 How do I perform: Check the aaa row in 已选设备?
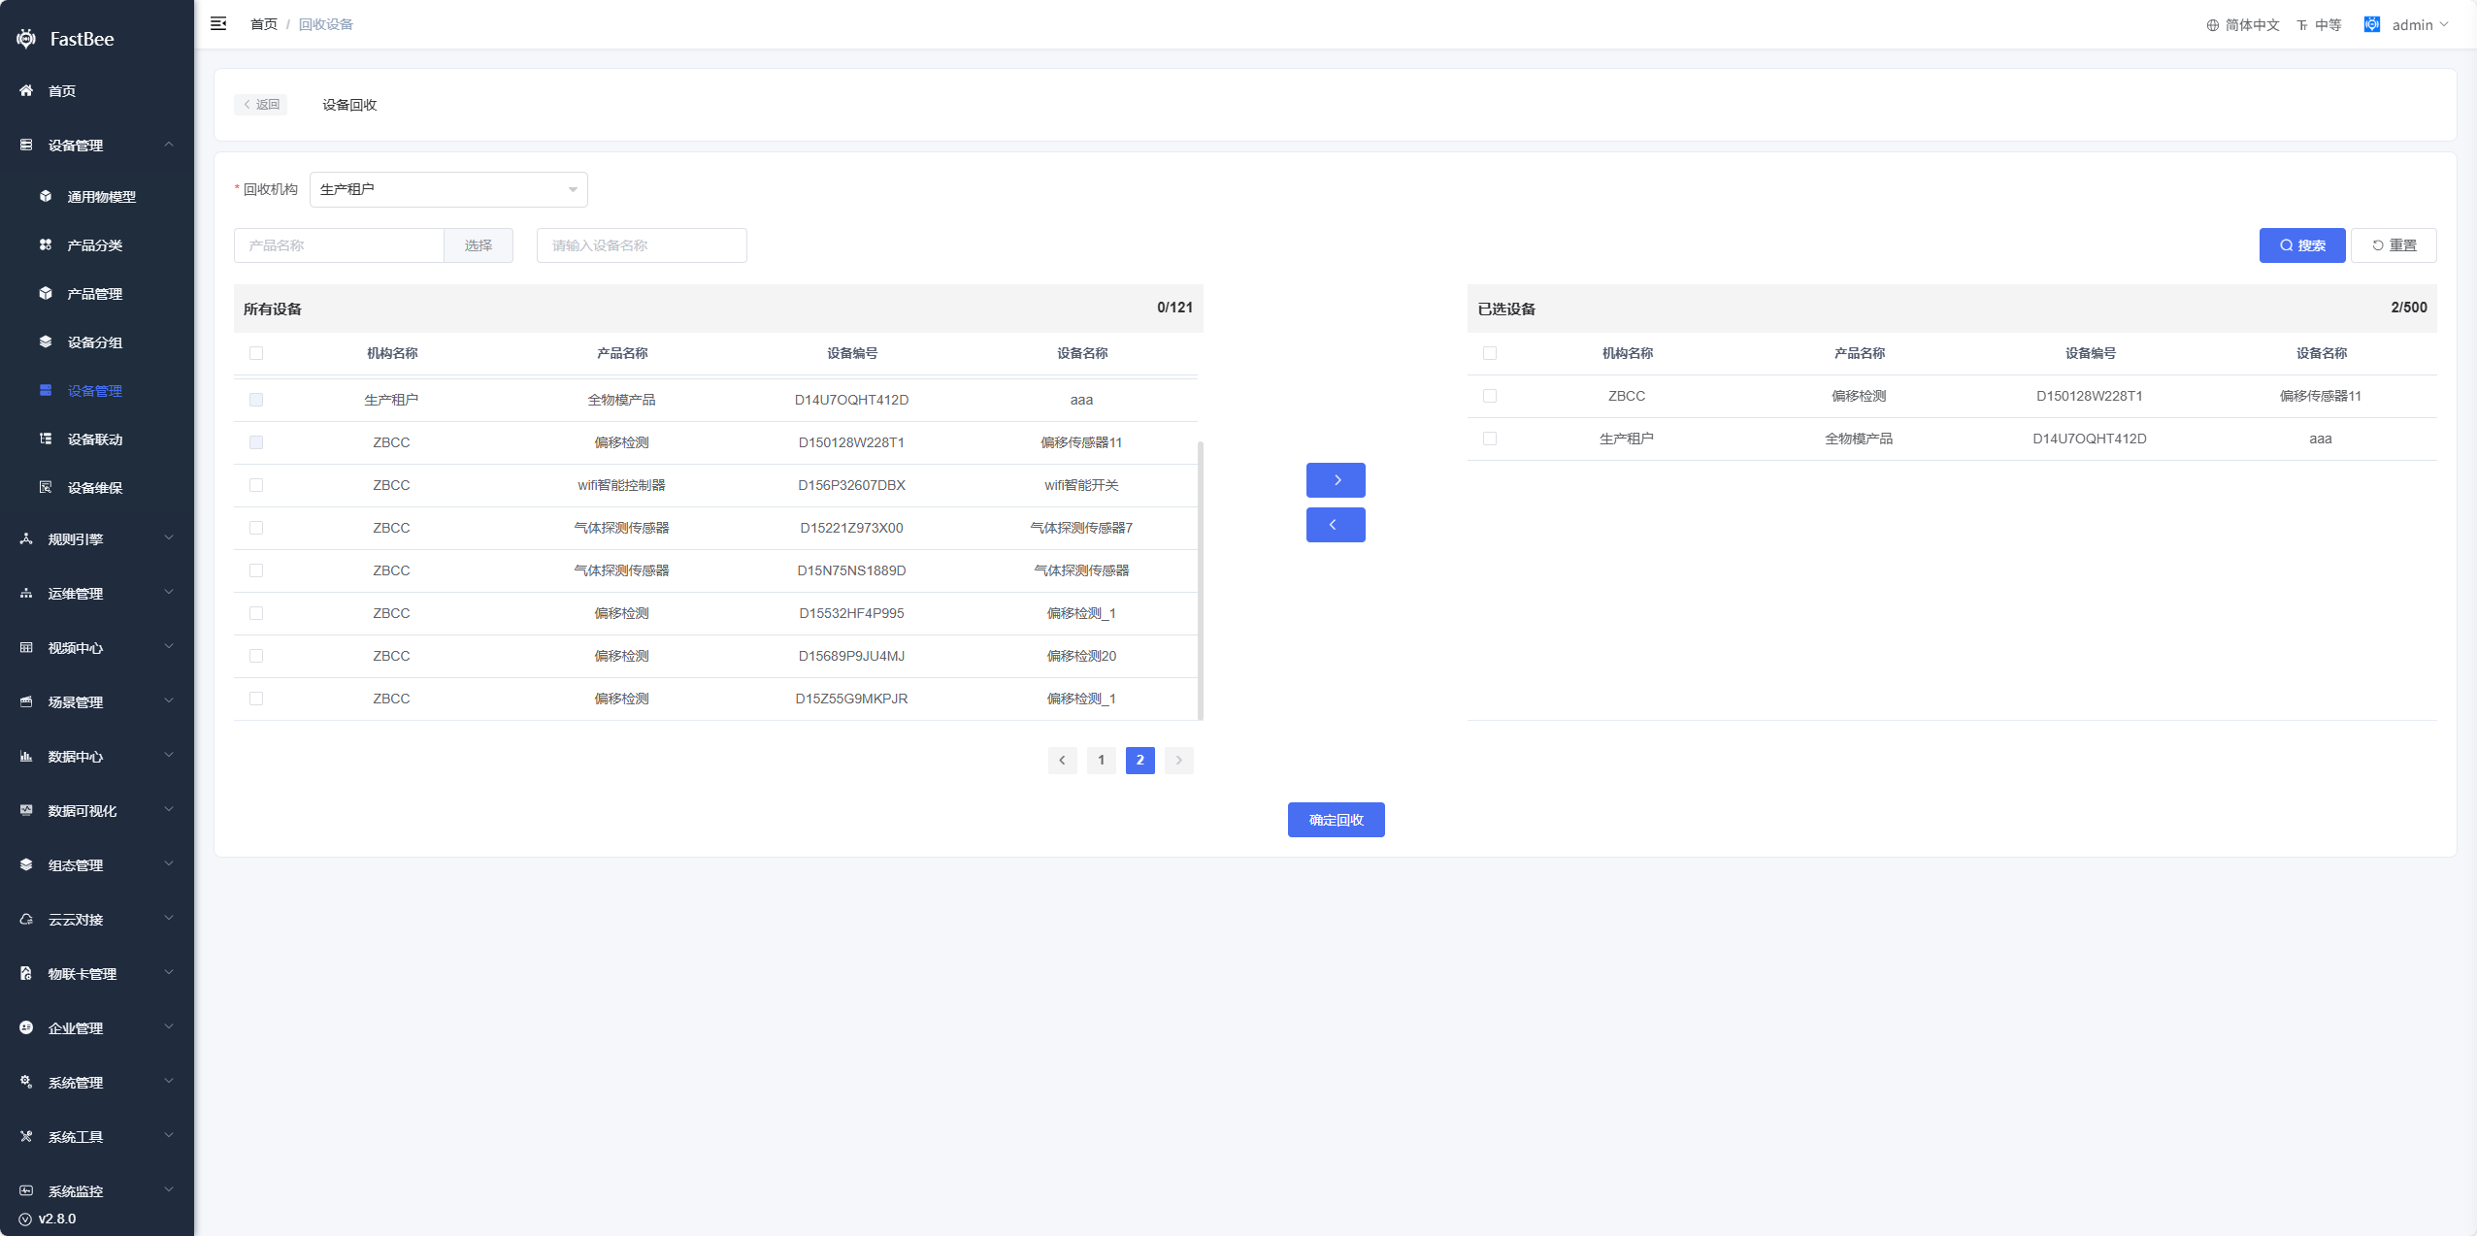[x=1489, y=439]
